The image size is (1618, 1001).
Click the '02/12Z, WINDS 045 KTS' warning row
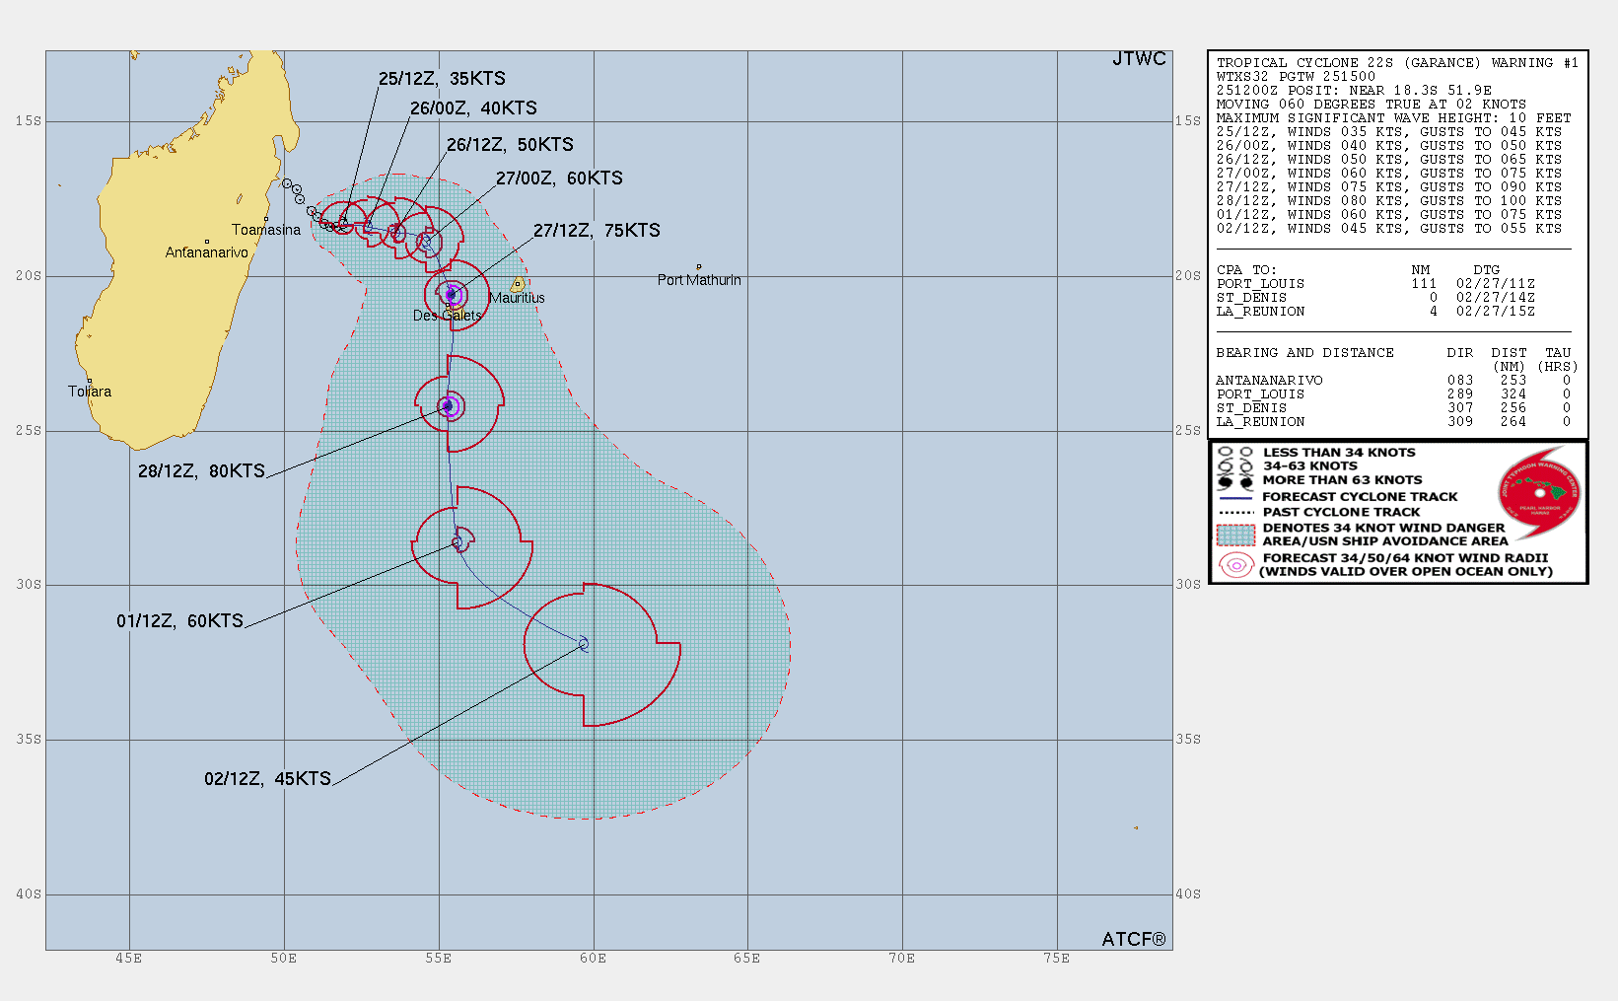1388,229
